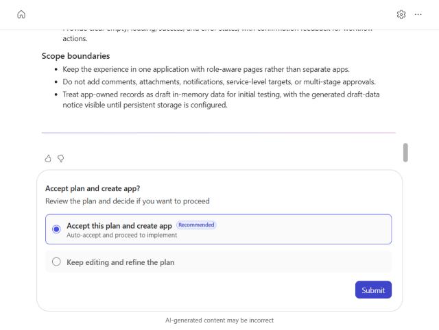
Task: Click the "Accept plan and create app?" title
Action: tap(93, 188)
